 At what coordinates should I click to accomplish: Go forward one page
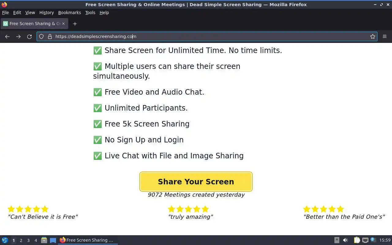coord(18,36)
